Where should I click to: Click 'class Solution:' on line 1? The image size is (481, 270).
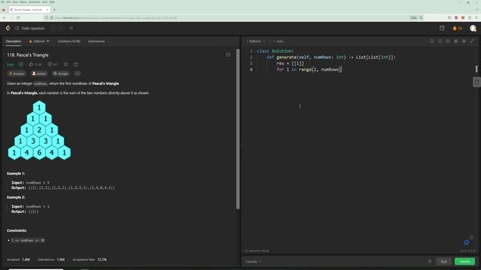[x=275, y=51]
